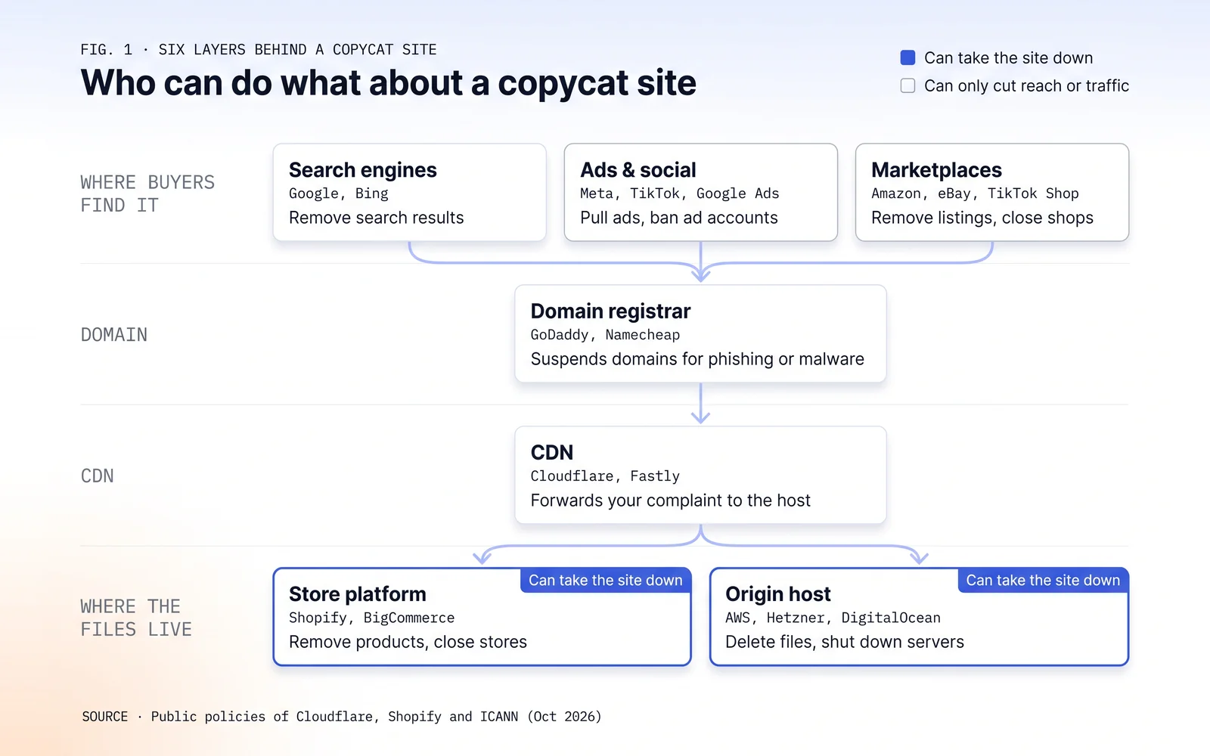Image resolution: width=1210 pixels, height=756 pixels.
Task: Click 'AWS, Hetzner, DigitalOcean' text
Action: (x=833, y=618)
